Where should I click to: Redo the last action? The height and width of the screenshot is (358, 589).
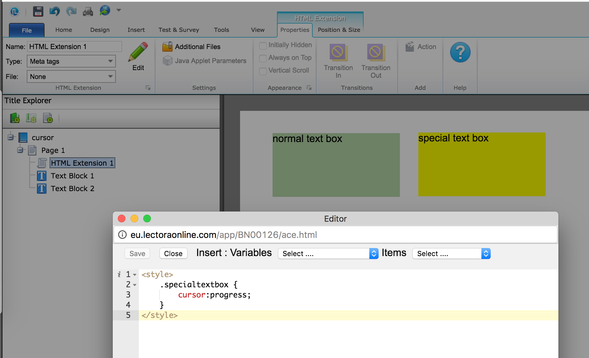click(x=71, y=11)
